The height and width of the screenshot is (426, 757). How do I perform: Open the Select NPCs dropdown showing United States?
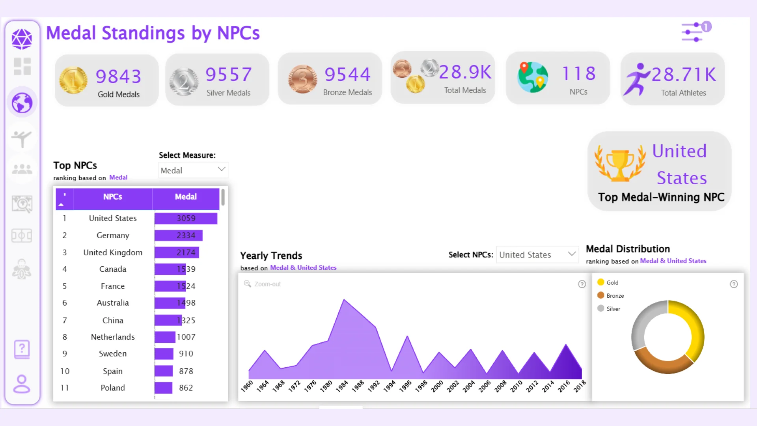click(537, 255)
